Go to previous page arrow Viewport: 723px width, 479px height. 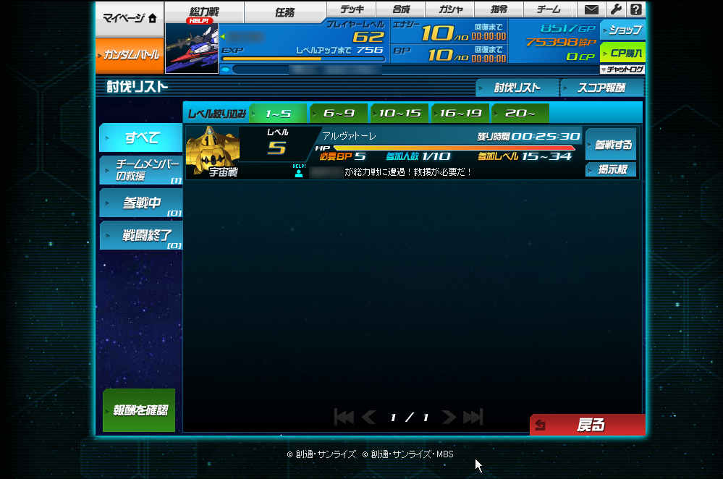pos(368,417)
